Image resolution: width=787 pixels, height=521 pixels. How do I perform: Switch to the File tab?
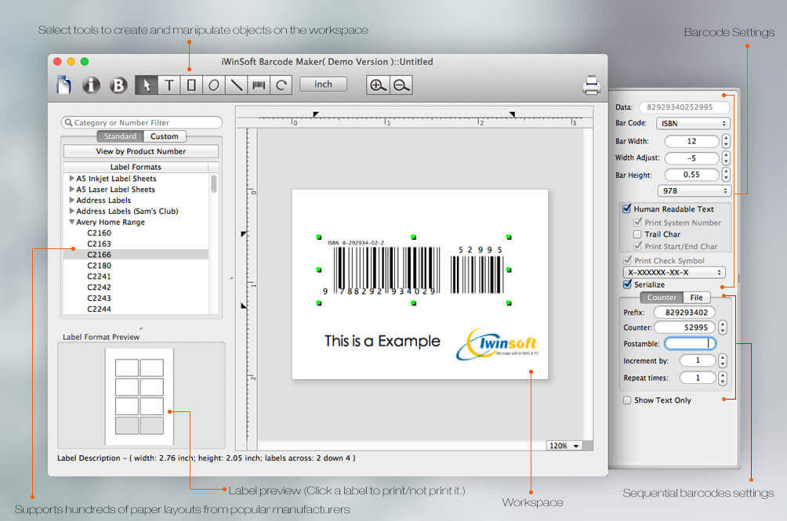[697, 298]
